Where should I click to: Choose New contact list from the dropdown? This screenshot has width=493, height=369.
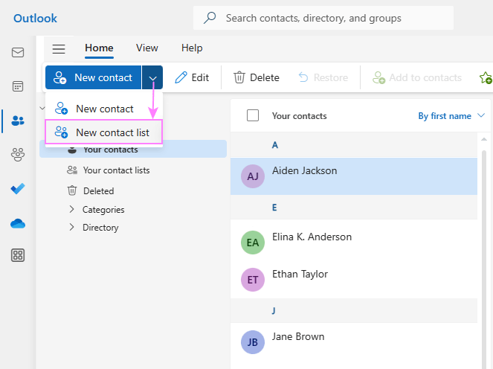[x=104, y=132]
